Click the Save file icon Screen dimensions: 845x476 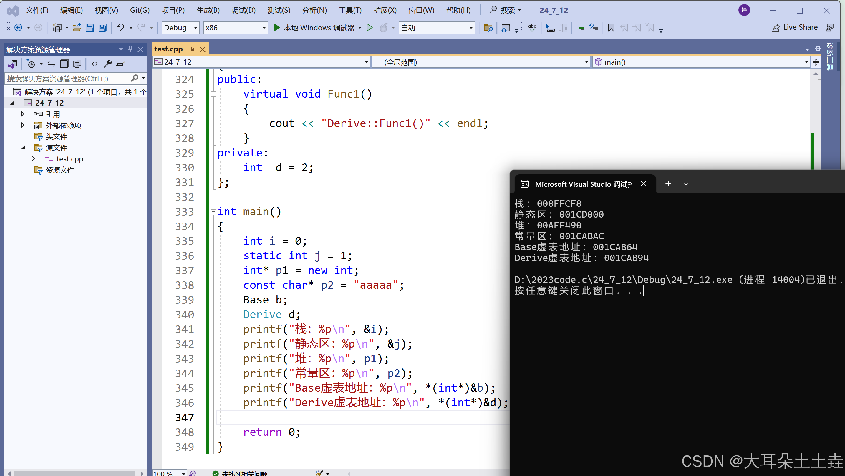(90, 28)
